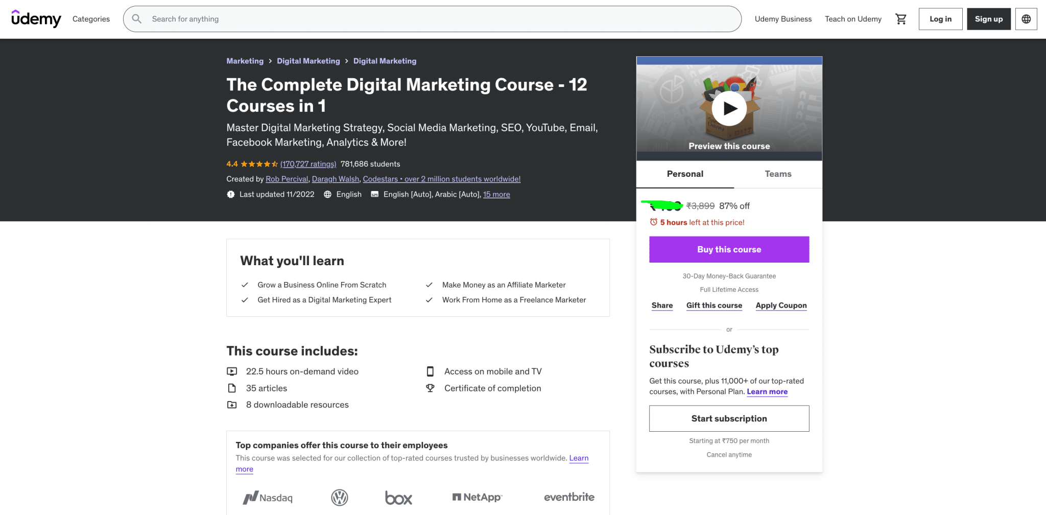1046x515 pixels.
Task: Click the Volkswagen company logo
Action: pos(340,497)
